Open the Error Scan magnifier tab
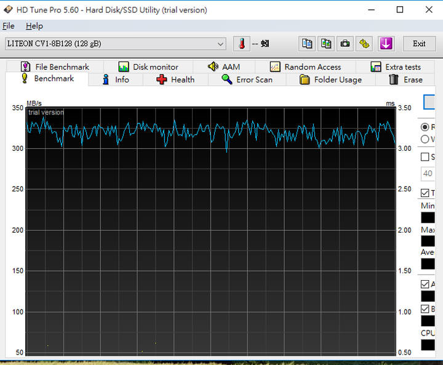443x365 pixels. (x=247, y=79)
